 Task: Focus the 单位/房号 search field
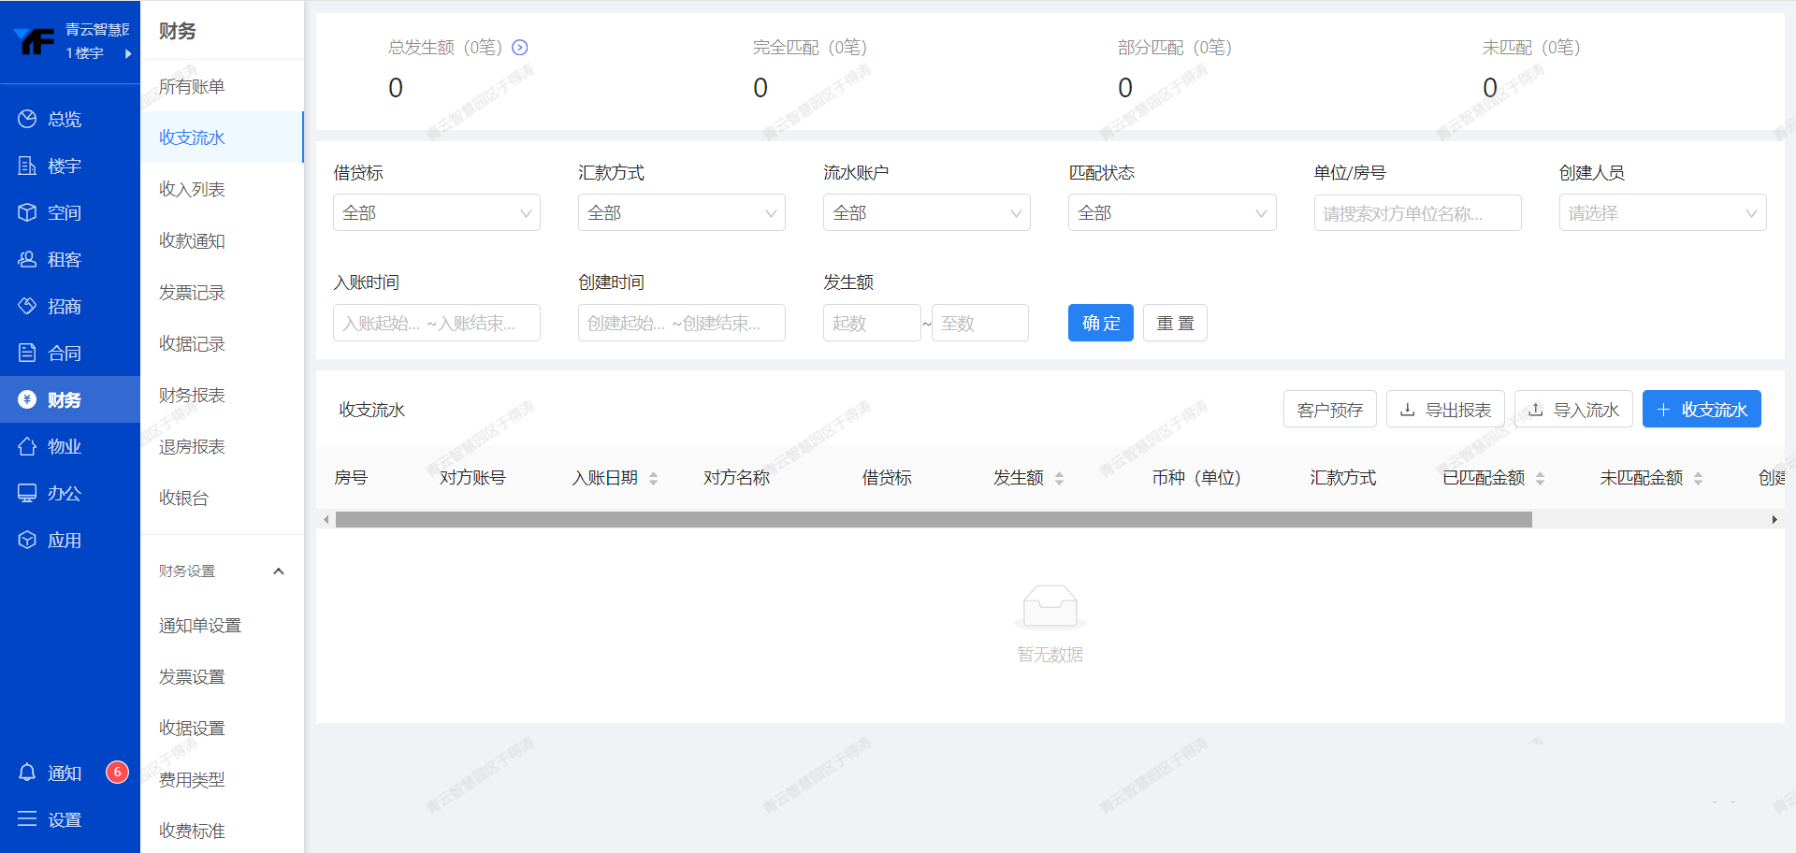tap(1416, 213)
